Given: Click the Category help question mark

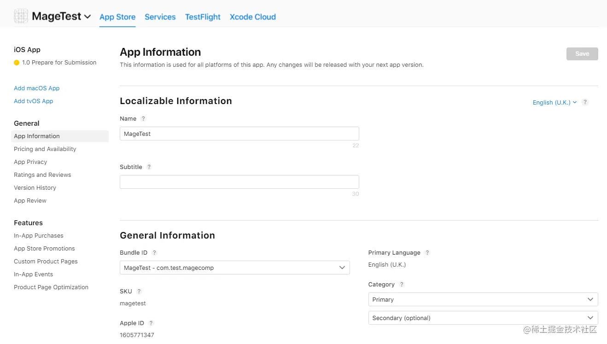Looking at the screenshot, I should tap(402, 285).
